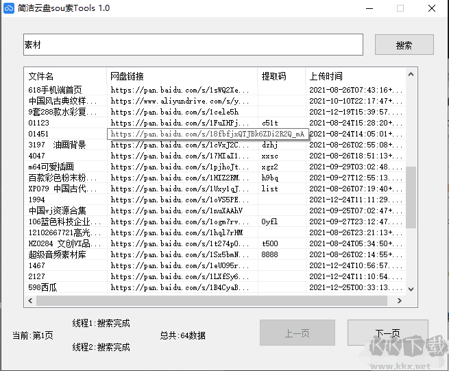Go to next page with 下一页 button
The width and height of the screenshot is (449, 371).
point(387,333)
